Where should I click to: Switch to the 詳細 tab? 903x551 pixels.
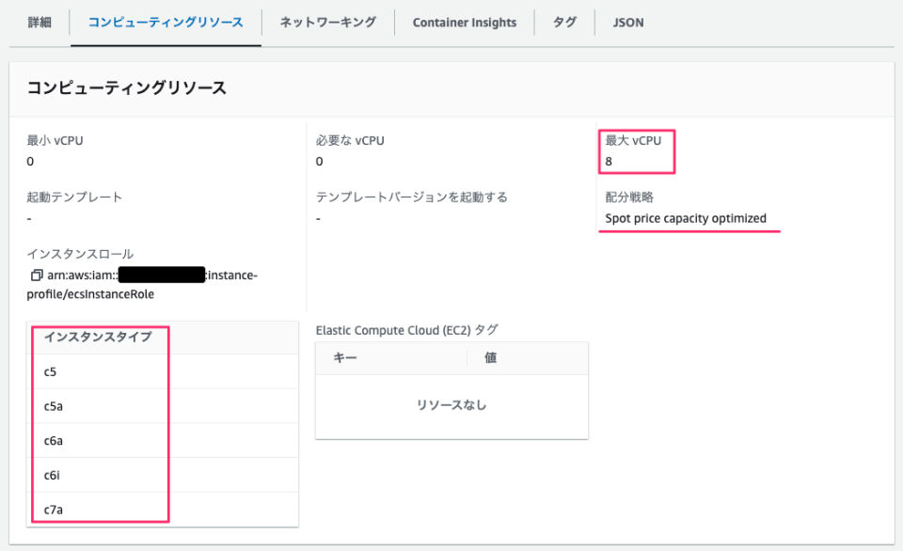39,22
